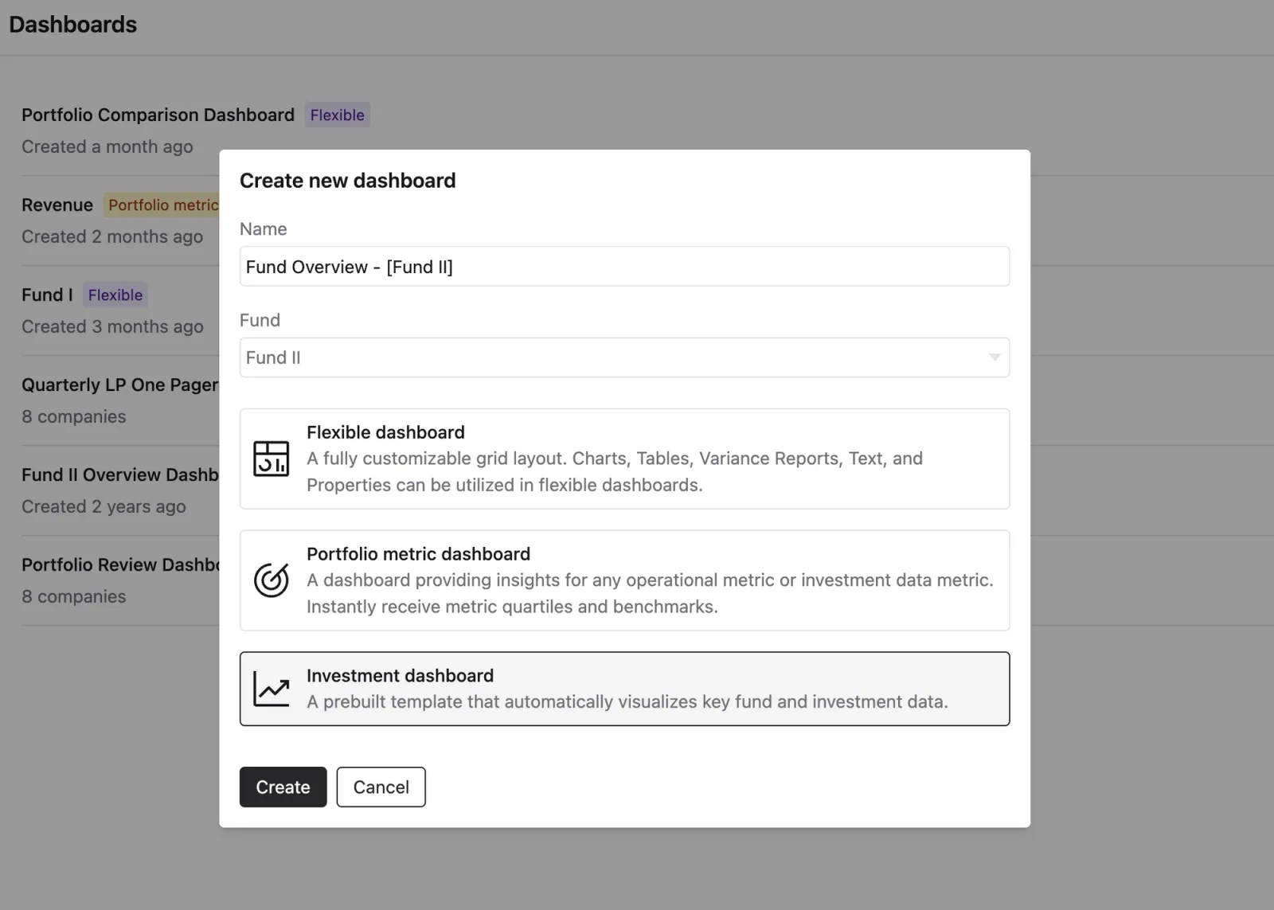Dismiss the dialog with Cancel
This screenshot has height=910, width=1274.
coord(381,787)
